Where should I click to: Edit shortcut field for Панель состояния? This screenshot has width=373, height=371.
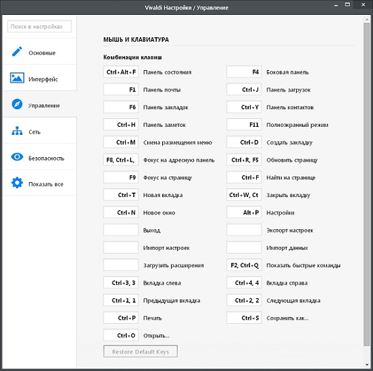coord(121,72)
